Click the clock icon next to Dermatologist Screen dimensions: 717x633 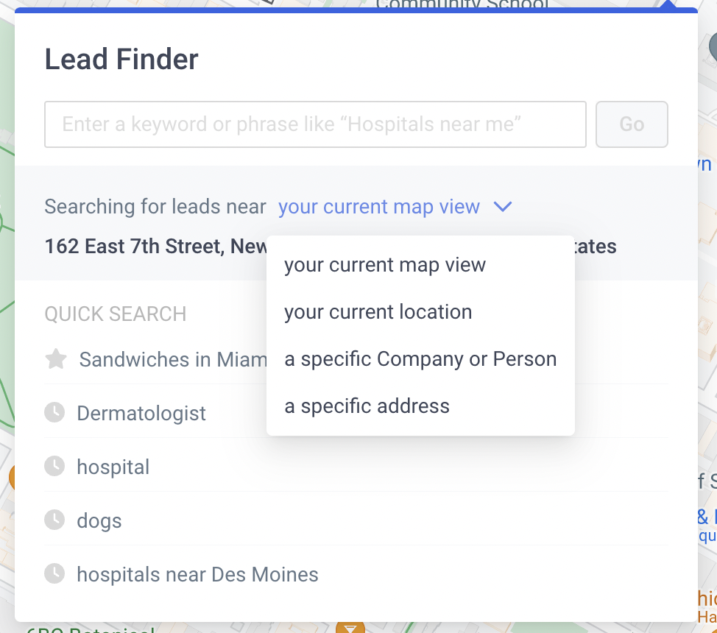coord(54,412)
